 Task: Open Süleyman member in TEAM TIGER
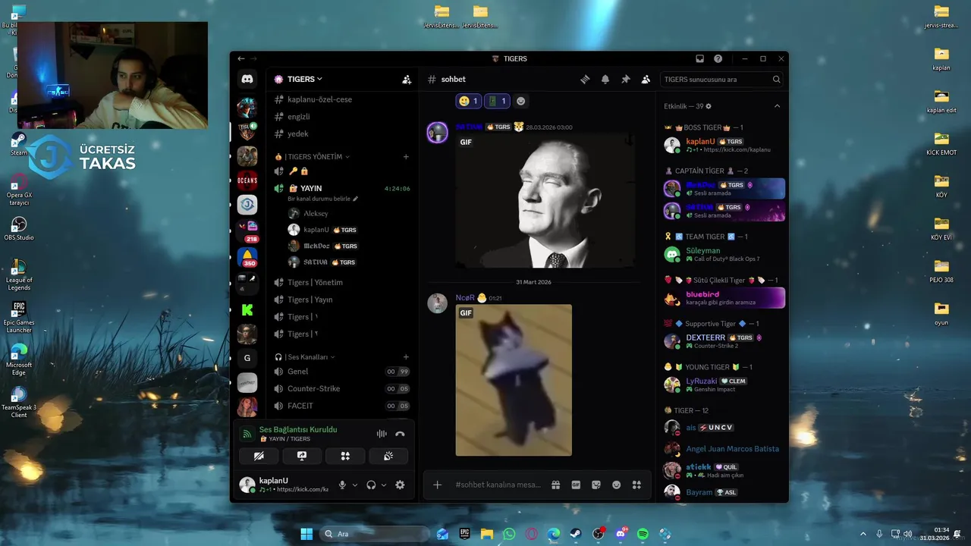coord(724,254)
